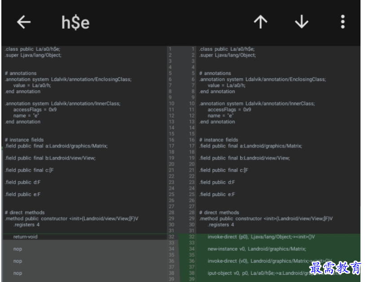The image size is (365, 282).
Task: Open the three-dot overflow menu
Action: tap(343, 22)
